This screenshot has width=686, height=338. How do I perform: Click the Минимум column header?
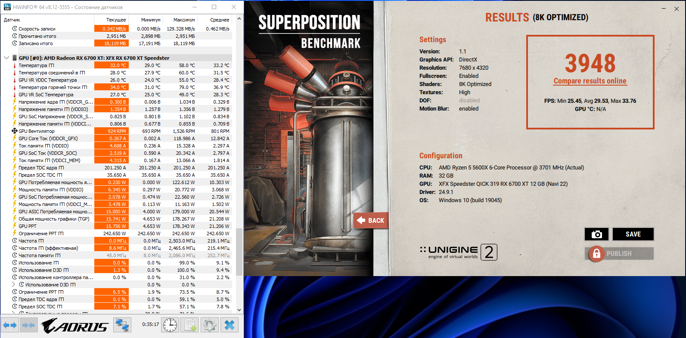click(x=146, y=20)
